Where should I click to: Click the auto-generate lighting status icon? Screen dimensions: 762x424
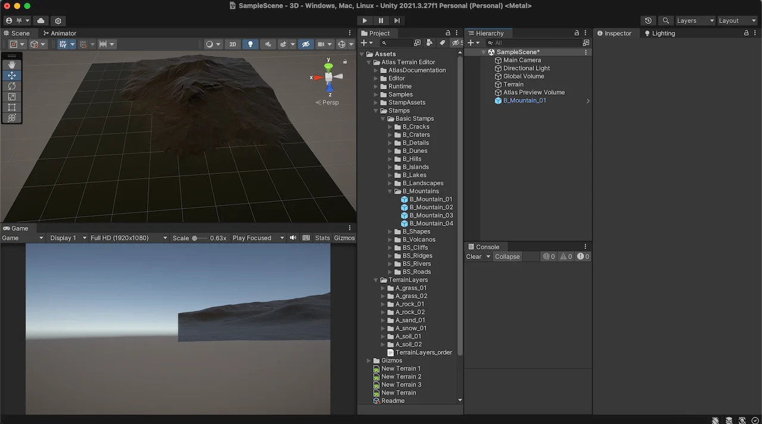743,420
